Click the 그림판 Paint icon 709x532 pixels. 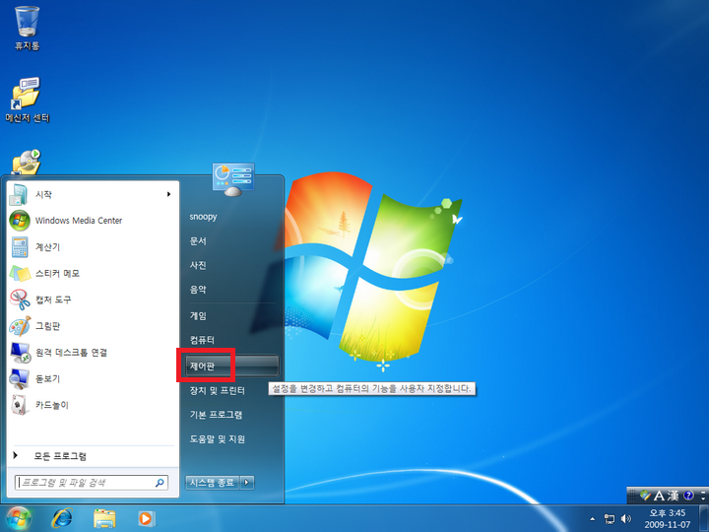tap(20, 326)
